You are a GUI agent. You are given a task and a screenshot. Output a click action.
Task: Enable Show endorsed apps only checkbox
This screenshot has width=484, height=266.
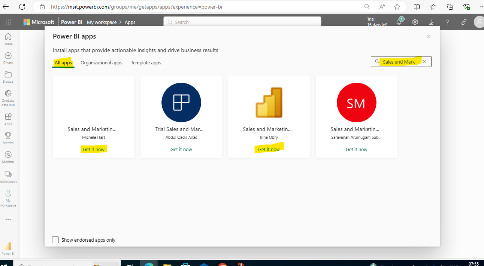[55, 240]
